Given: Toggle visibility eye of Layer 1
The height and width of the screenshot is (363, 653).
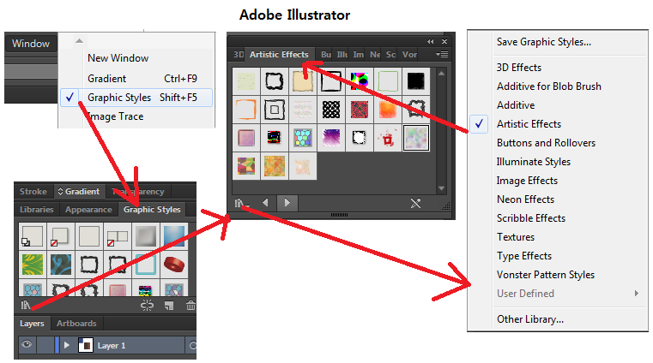Looking at the screenshot, I should click(27, 345).
